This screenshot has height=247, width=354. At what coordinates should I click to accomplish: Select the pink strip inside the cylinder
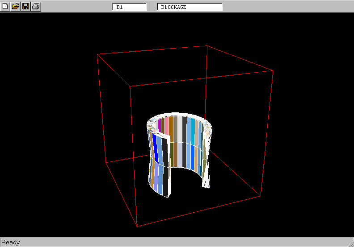pyautogui.click(x=167, y=125)
